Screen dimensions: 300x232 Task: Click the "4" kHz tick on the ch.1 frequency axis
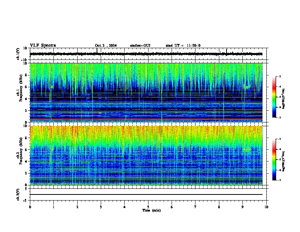pyautogui.click(x=27, y=99)
